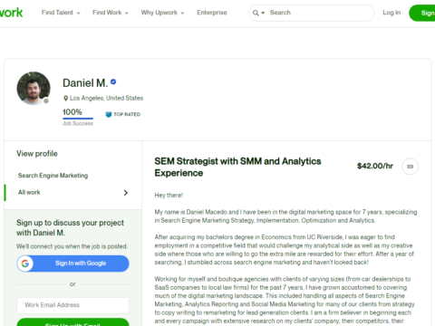Viewport: 435px width, 326px height.
Task: Click the Upwork logo
Action: pos(11,13)
